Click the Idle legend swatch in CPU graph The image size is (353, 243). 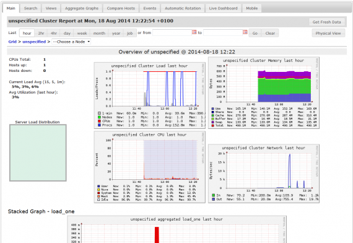pyautogui.click(x=98, y=200)
